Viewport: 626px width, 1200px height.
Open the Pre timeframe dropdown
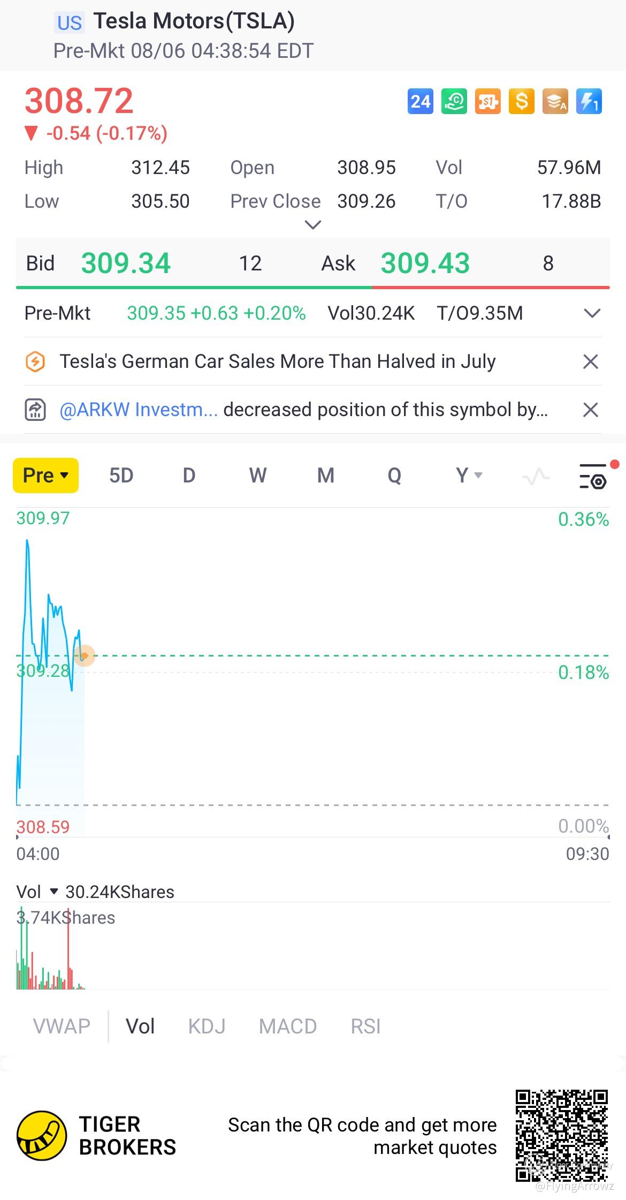tap(46, 476)
